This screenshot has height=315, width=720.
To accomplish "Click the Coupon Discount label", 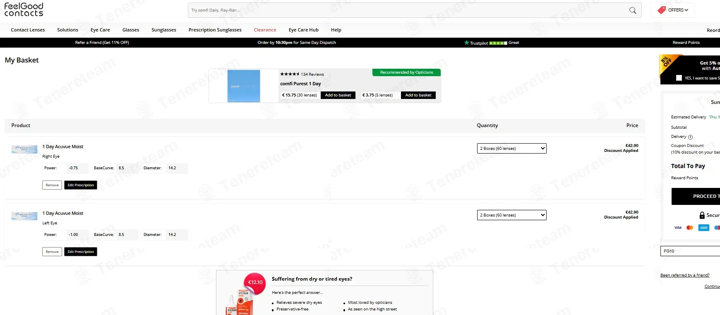I will point(687,146).
